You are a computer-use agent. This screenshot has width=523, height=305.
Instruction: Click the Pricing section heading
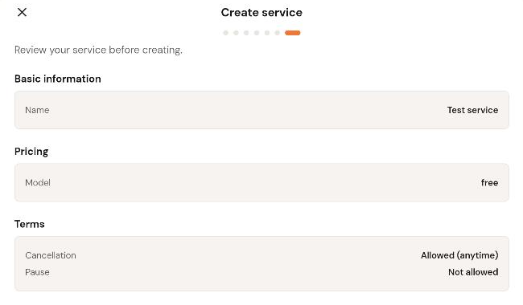(31, 152)
